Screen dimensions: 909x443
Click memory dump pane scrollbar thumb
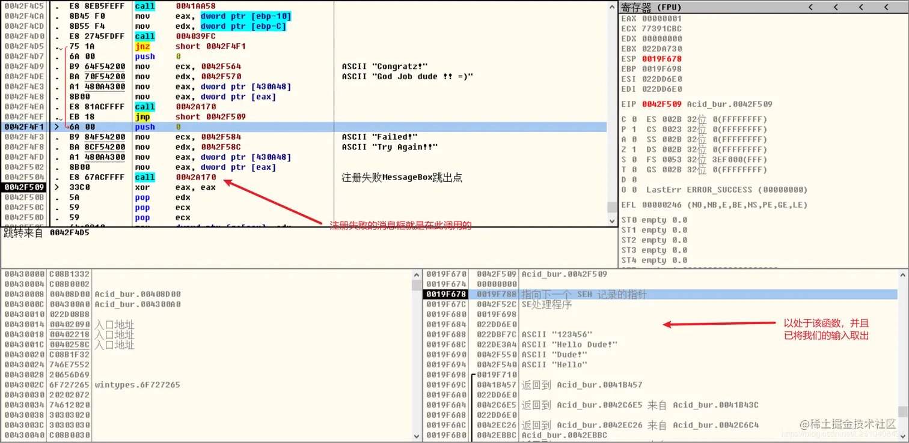click(x=417, y=285)
